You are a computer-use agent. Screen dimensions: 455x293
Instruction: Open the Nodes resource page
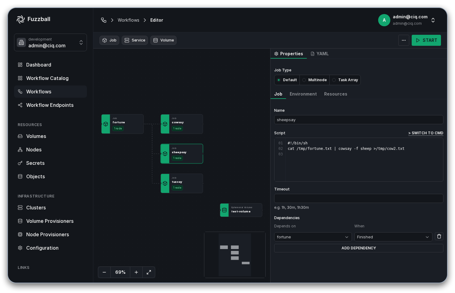coord(50,150)
